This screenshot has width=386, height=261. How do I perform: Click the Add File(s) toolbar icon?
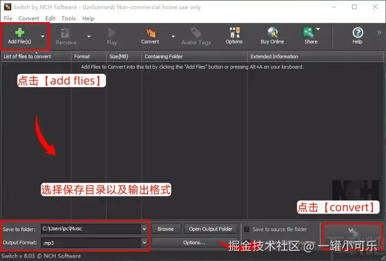[x=19, y=36]
